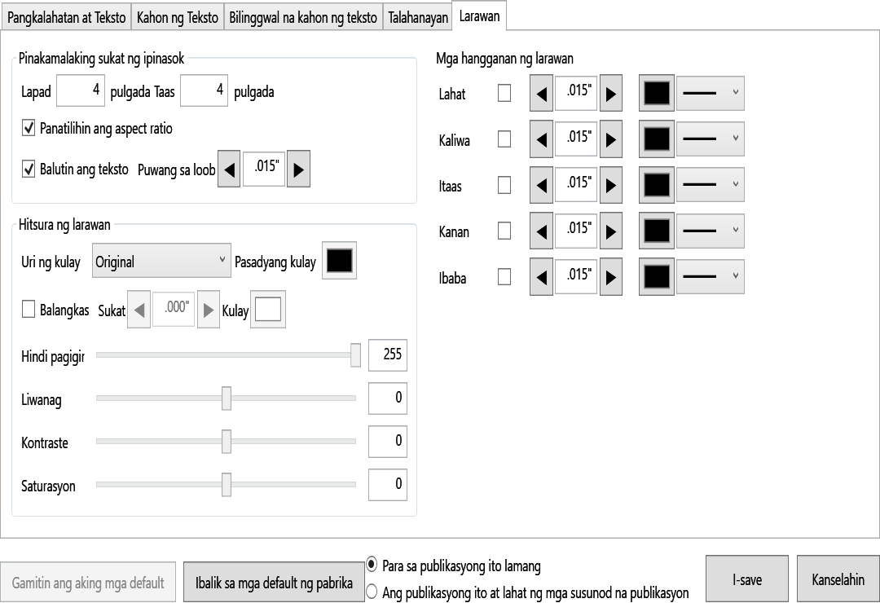Increase Kanan border width with right arrow
Screen dimensions: 880x603
[x=611, y=231]
